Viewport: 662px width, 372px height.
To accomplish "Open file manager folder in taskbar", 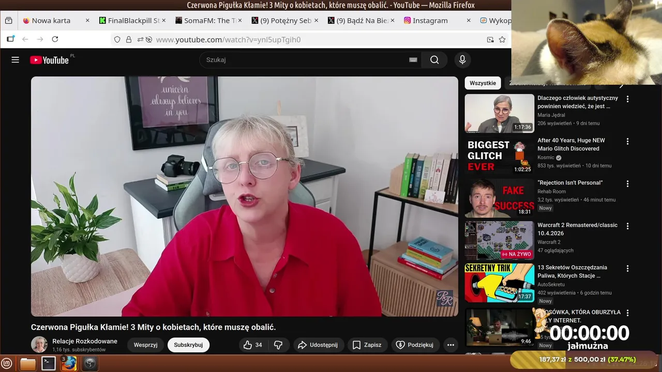I will pos(28,364).
